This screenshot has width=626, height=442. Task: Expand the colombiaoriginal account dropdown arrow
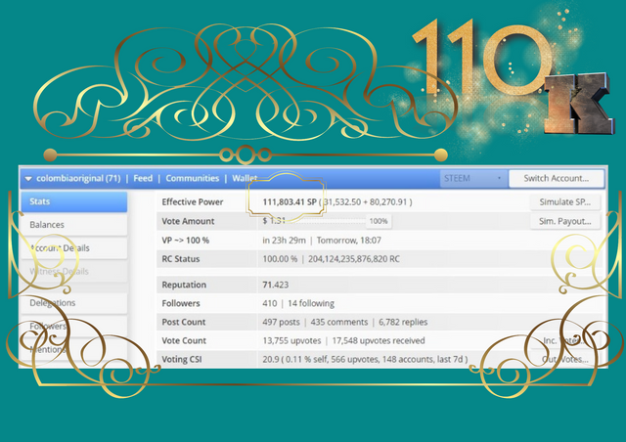pos(28,179)
